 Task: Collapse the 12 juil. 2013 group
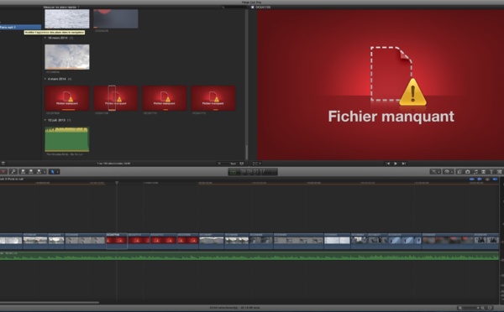click(x=45, y=120)
